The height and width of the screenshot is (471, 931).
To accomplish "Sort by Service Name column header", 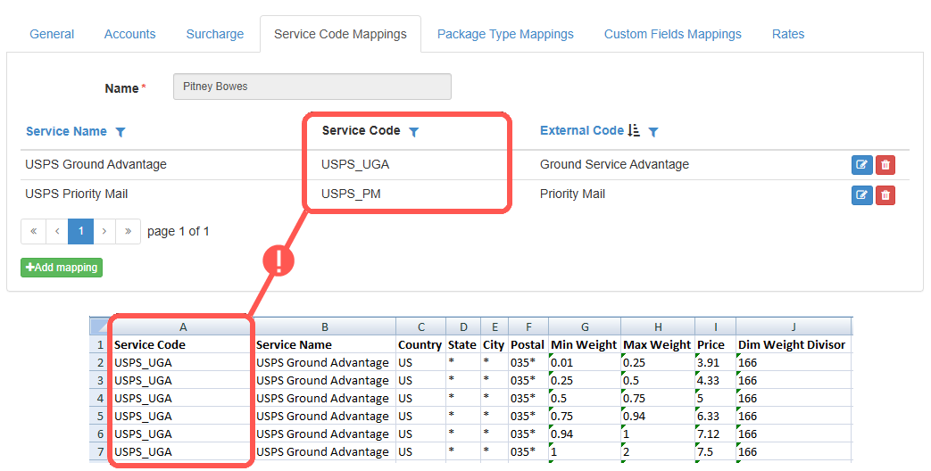I will pos(66,132).
